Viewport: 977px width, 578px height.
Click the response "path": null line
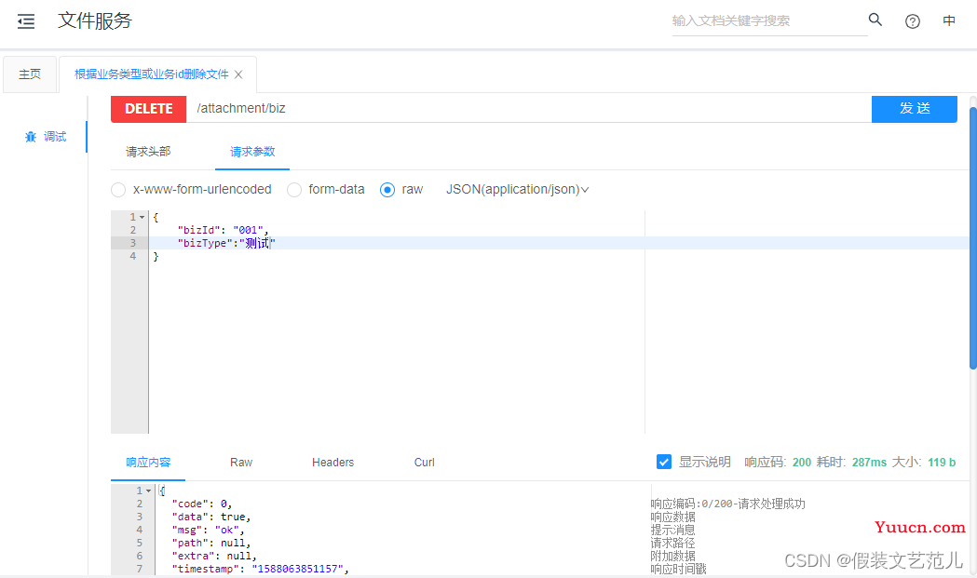click(211, 544)
